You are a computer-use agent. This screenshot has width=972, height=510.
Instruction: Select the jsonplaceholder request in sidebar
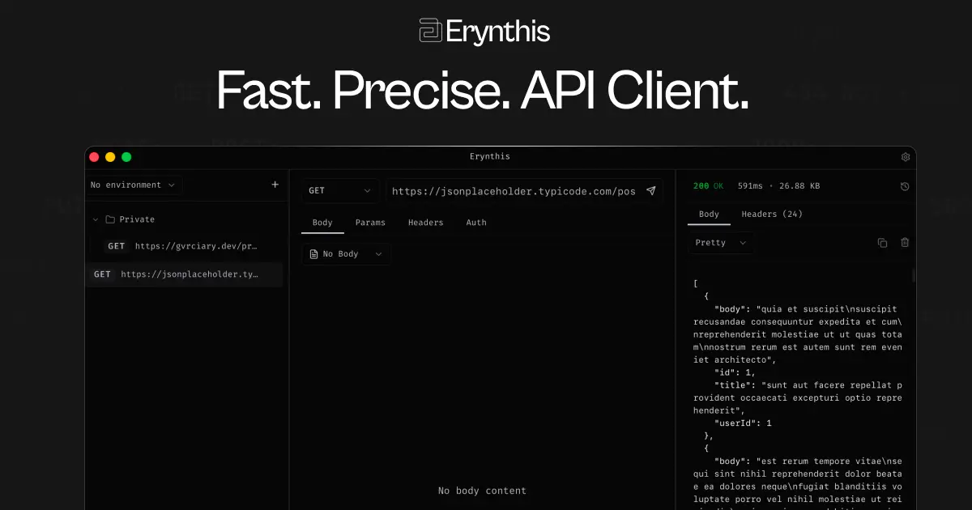coord(185,274)
